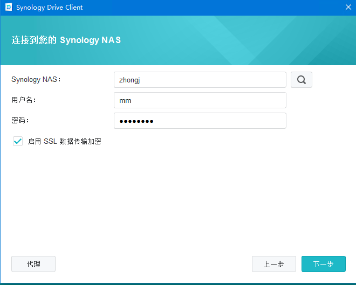Toggle the SSL data encryption checkbox

point(18,141)
